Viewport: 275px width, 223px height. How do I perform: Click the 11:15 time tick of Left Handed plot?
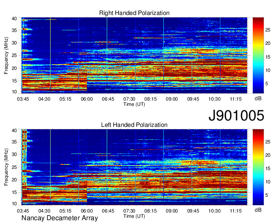coord(236,211)
